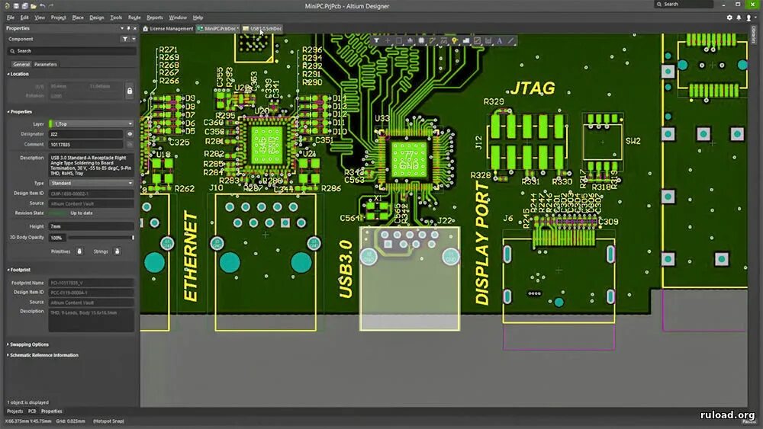Toggle Comment visibility icon
763x429 pixels.
click(130, 144)
